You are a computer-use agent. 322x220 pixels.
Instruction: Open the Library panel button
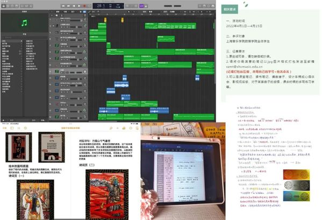tap(3, 6)
